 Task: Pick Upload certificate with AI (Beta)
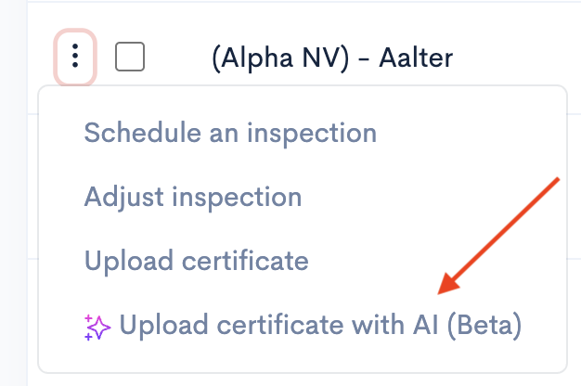[303, 326]
